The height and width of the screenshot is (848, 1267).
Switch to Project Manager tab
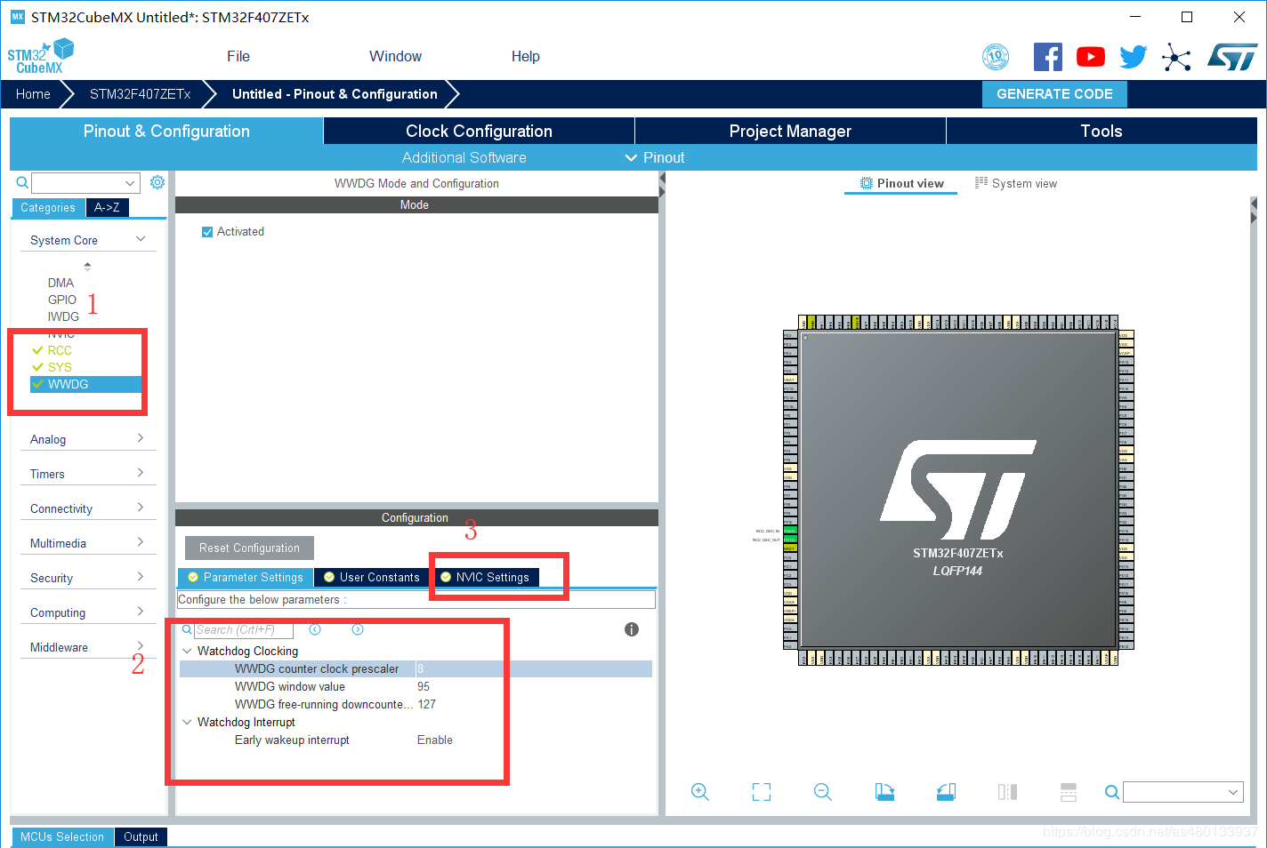790,131
